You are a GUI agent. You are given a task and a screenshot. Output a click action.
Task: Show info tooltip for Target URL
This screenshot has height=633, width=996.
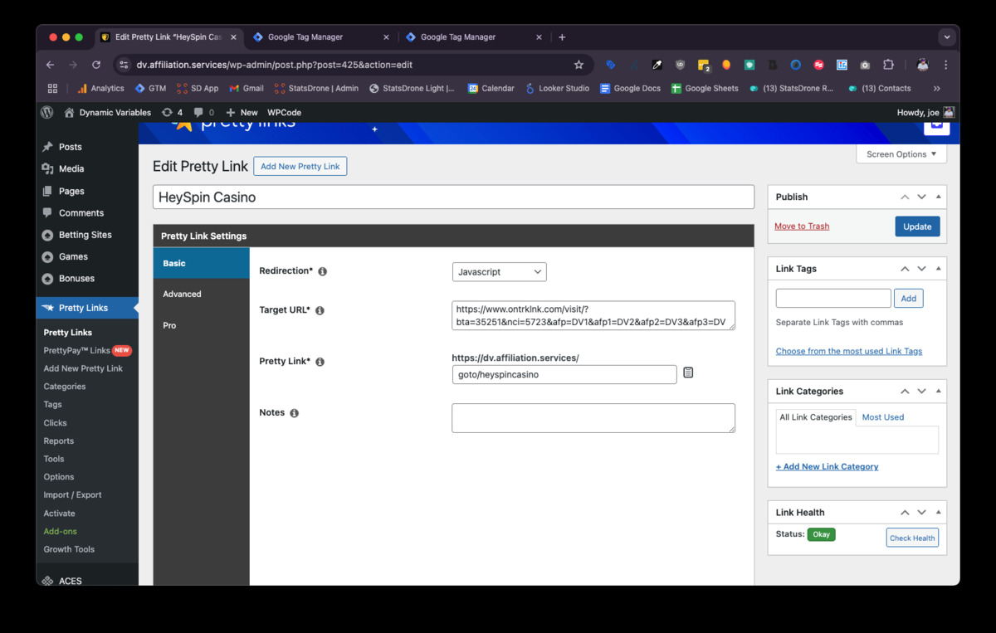(x=320, y=310)
